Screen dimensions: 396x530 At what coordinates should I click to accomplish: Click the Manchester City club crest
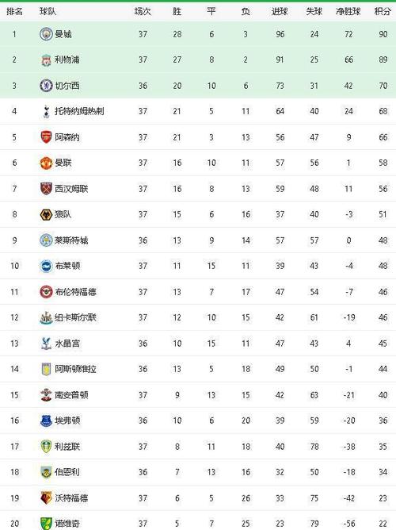click(x=46, y=34)
